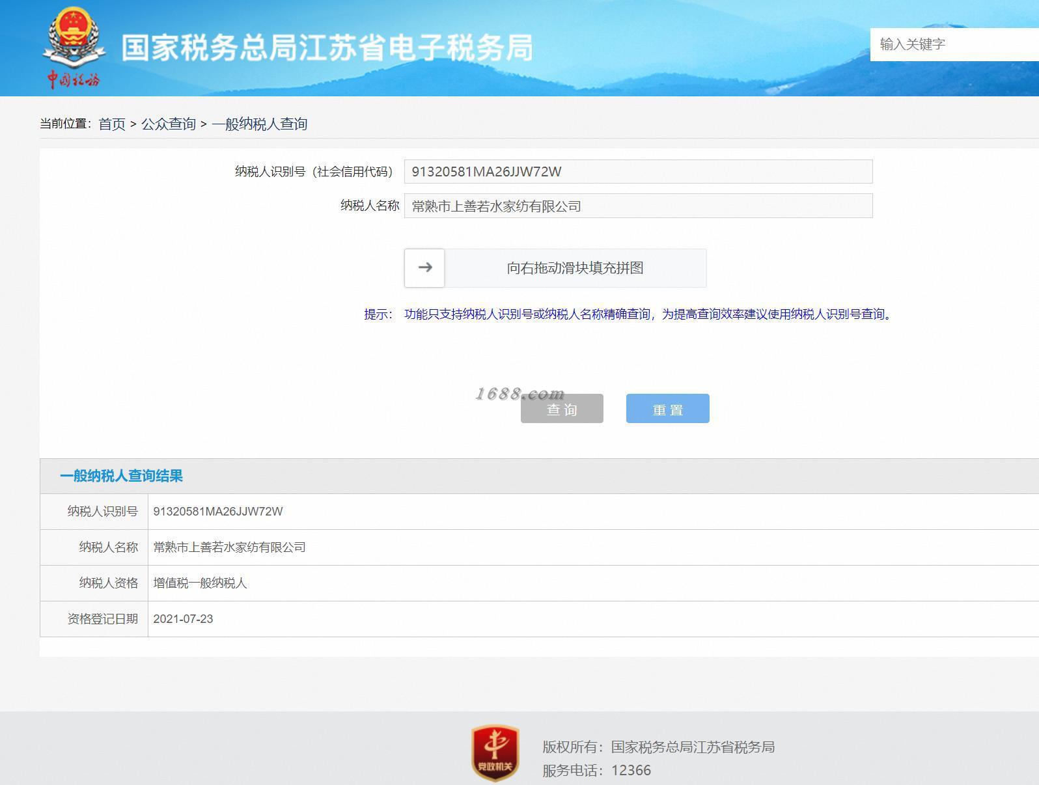This screenshot has height=785, width=1039.
Task: Click the slider track text 向右拖动滑块填充拼图
Action: (x=575, y=268)
